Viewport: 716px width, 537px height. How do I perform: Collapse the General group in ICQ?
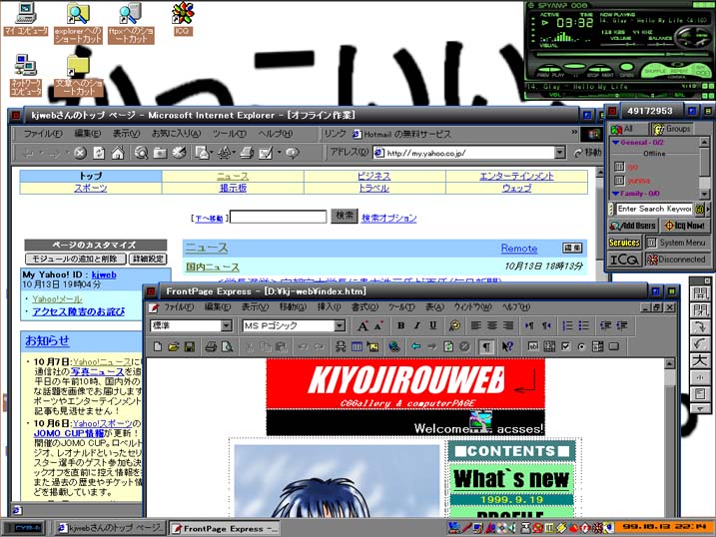(615, 143)
